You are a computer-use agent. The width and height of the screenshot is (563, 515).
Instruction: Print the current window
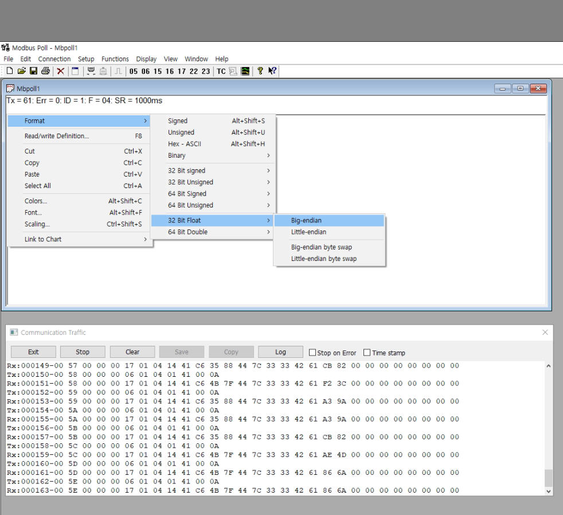tap(46, 71)
